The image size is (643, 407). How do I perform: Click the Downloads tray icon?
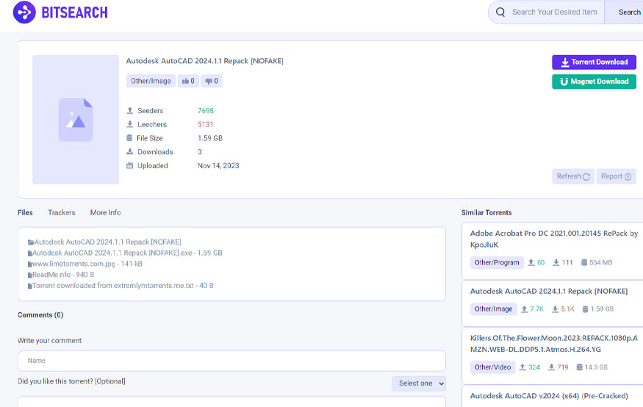[129, 151]
